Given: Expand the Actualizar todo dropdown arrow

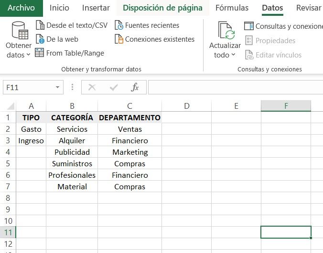Looking at the screenshot, I should point(233,55).
